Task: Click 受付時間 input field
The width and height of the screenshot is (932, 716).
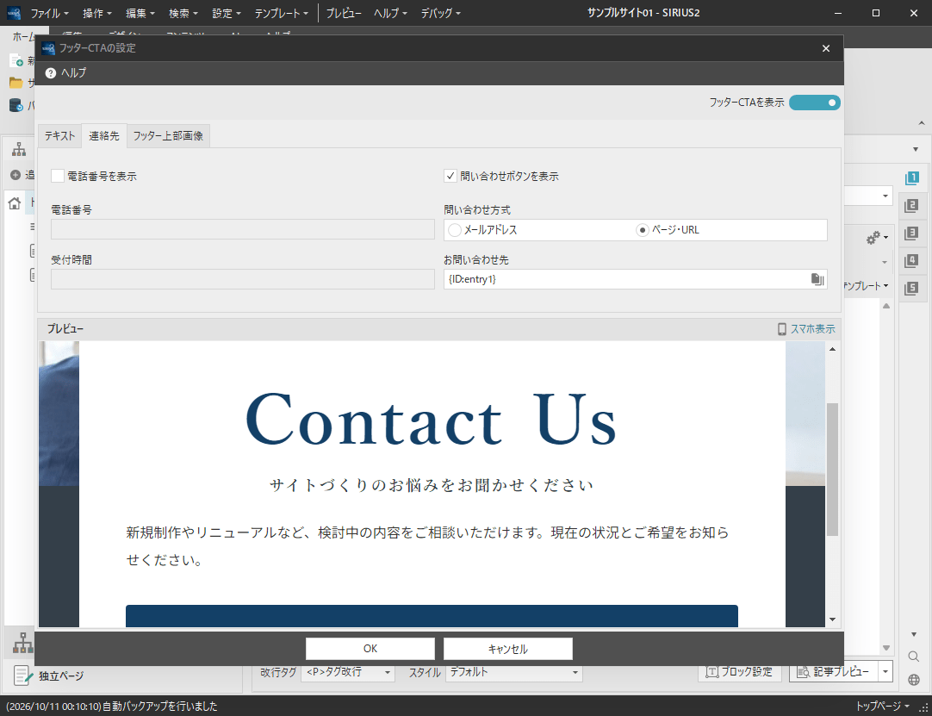Action: tap(243, 279)
